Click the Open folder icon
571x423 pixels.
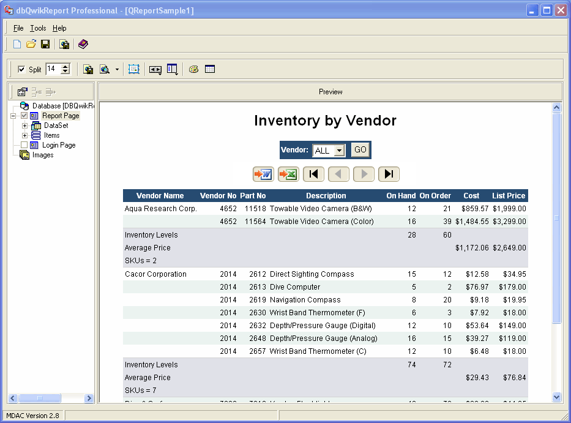click(x=31, y=44)
